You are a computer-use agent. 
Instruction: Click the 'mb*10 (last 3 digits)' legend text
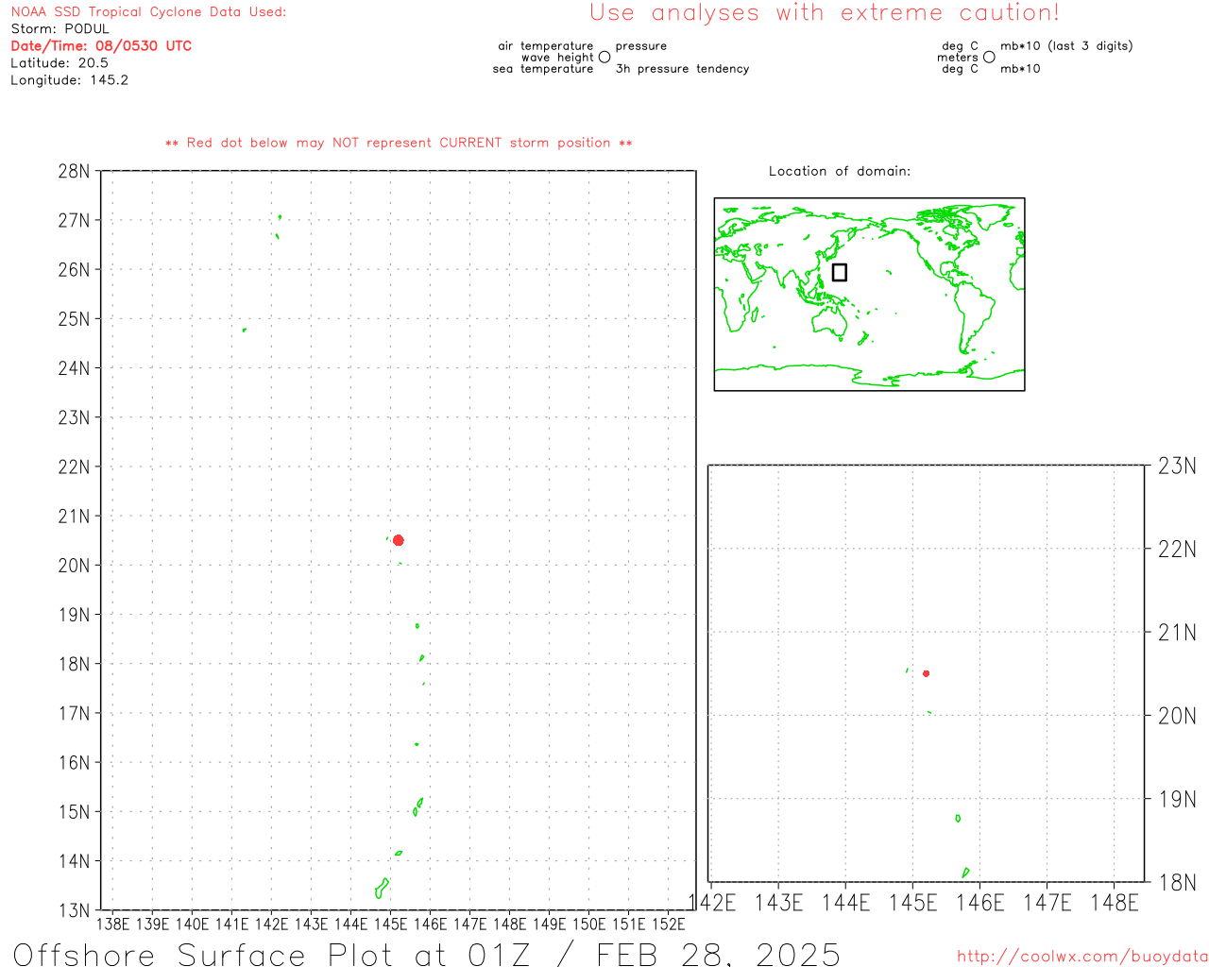click(1066, 46)
